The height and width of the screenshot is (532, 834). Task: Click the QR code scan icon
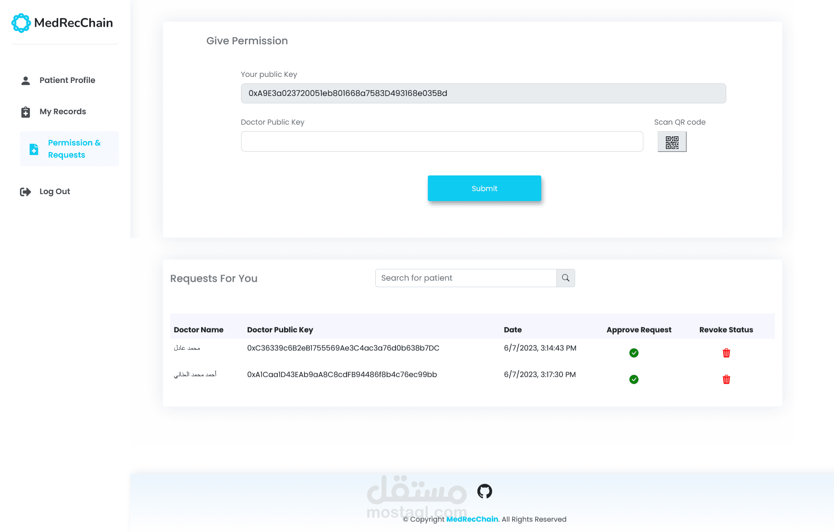672,142
